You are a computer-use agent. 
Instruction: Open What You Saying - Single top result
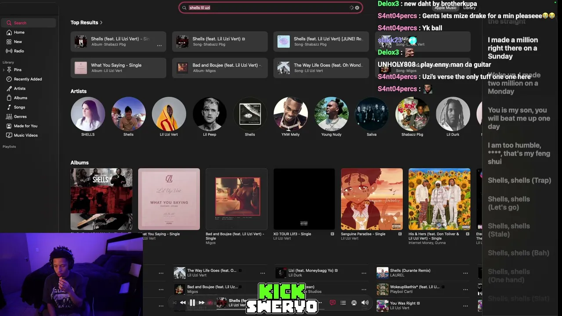(119, 68)
